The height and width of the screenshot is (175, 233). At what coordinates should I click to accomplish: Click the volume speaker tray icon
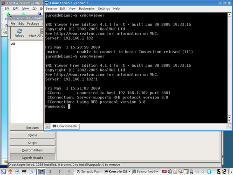point(170,172)
